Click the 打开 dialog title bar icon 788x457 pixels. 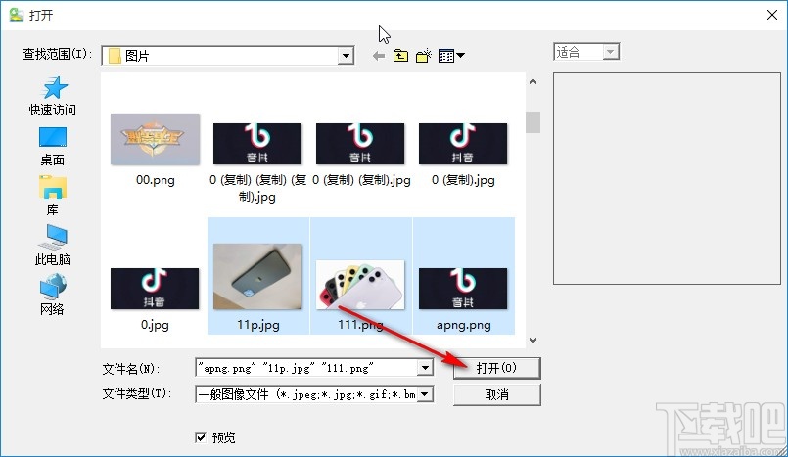(x=16, y=14)
